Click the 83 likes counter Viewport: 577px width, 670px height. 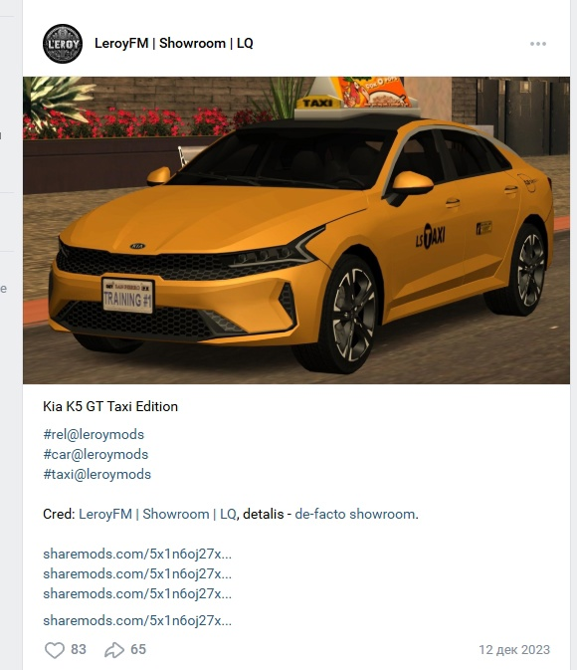point(79,649)
